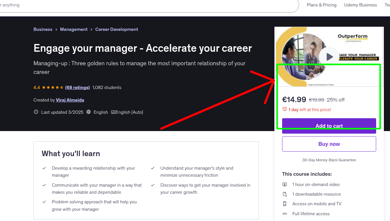
Task: Click the Buy now button
Action: [x=329, y=144]
